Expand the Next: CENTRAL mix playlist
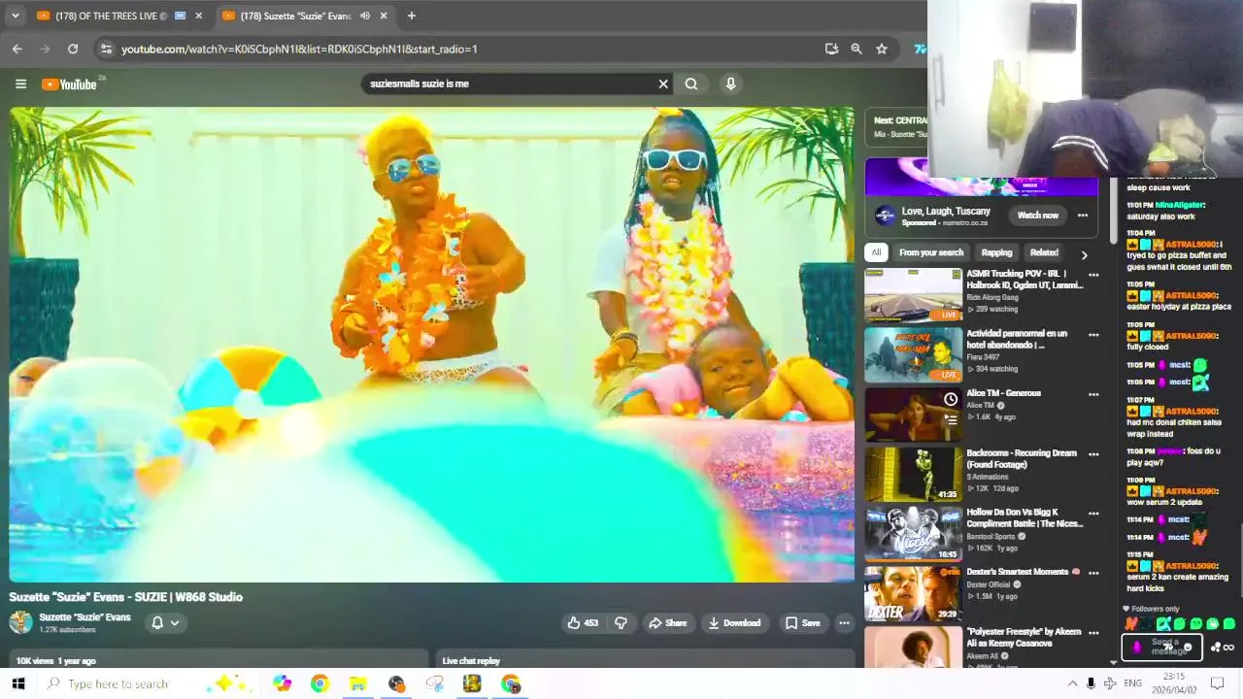This screenshot has width=1243, height=699. [x=896, y=126]
